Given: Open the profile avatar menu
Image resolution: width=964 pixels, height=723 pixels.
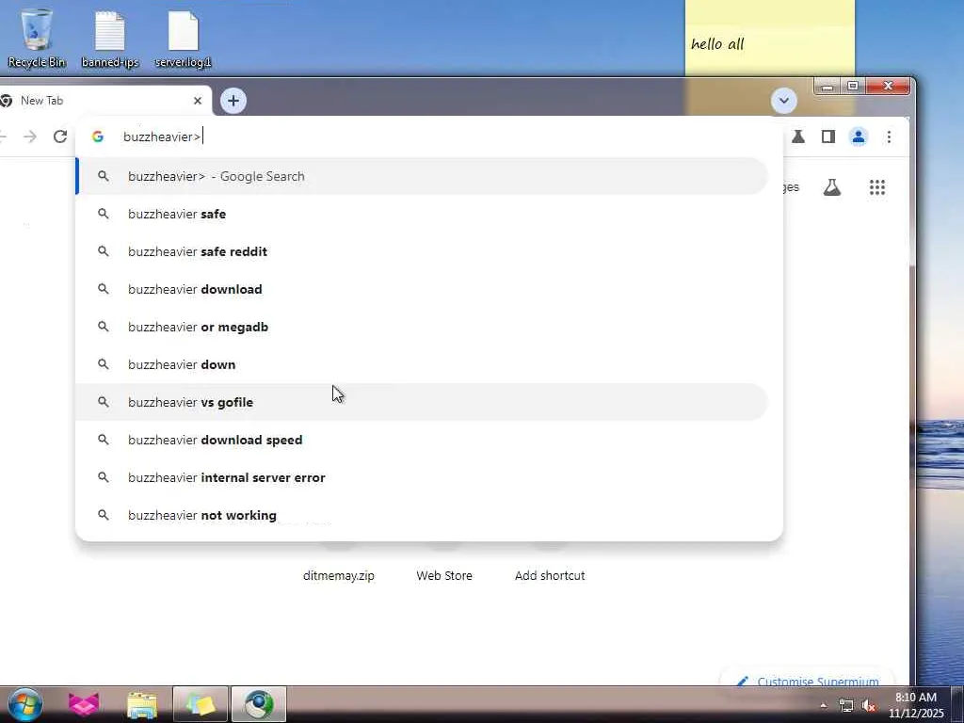Looking at the screenshot, I should click(x=859, y=137).
